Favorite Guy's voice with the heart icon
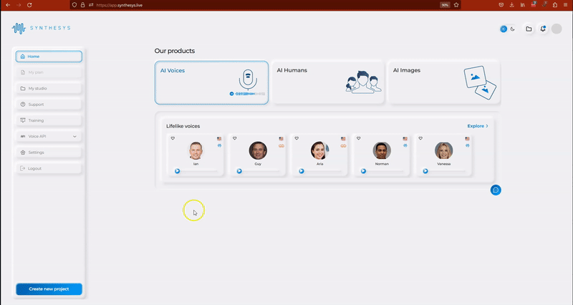 (x=235, y=138)
